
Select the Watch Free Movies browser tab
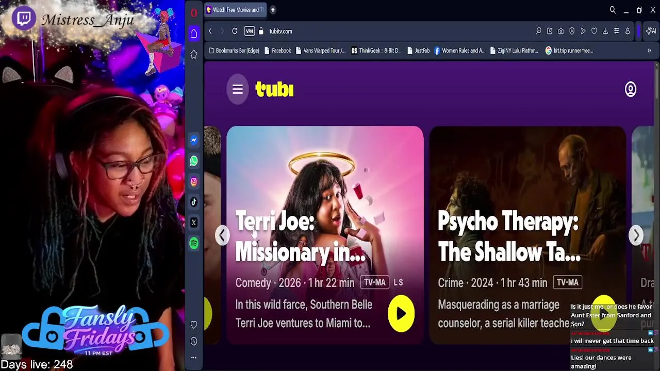tap(235, 10)
